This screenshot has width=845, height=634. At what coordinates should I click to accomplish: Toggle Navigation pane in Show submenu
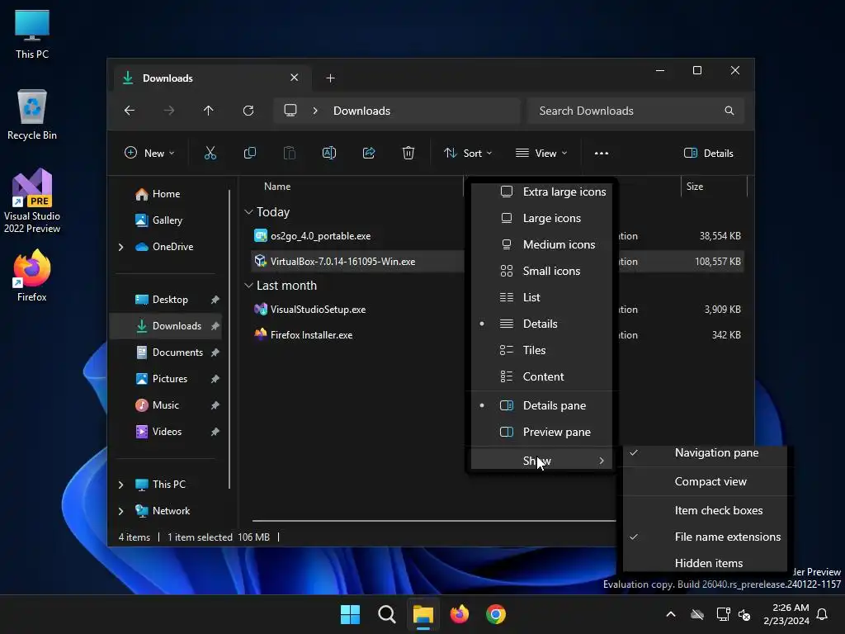[x=705, y=453]
